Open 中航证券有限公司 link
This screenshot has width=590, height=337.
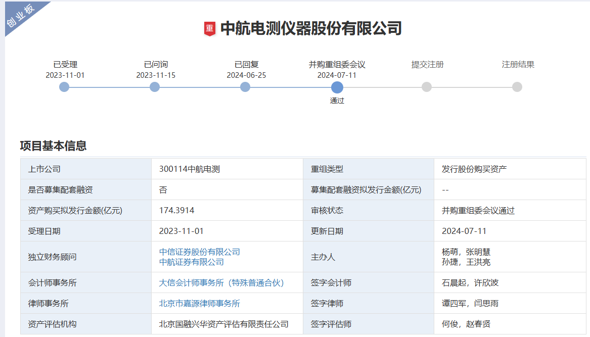[x=192, y=262]
